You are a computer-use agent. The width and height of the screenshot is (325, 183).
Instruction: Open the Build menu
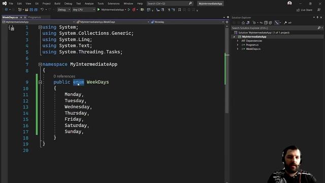click(57, 4)
